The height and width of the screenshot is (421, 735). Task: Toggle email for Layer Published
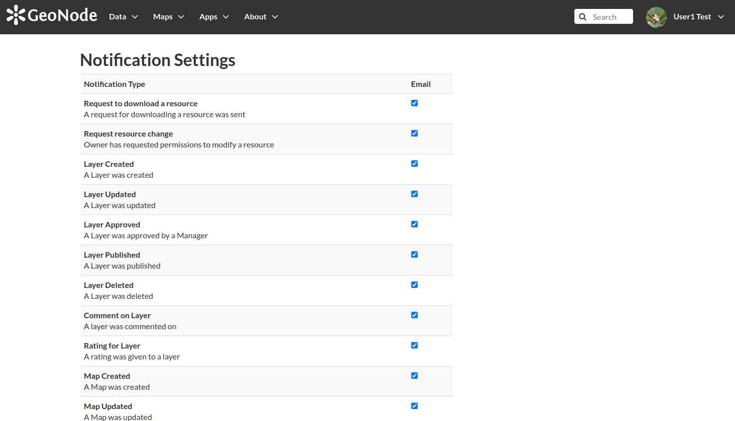click(x=414, y=255)
